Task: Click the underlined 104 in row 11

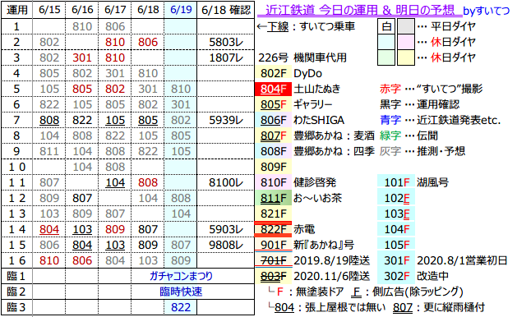Action: click(x=115, y=182)
